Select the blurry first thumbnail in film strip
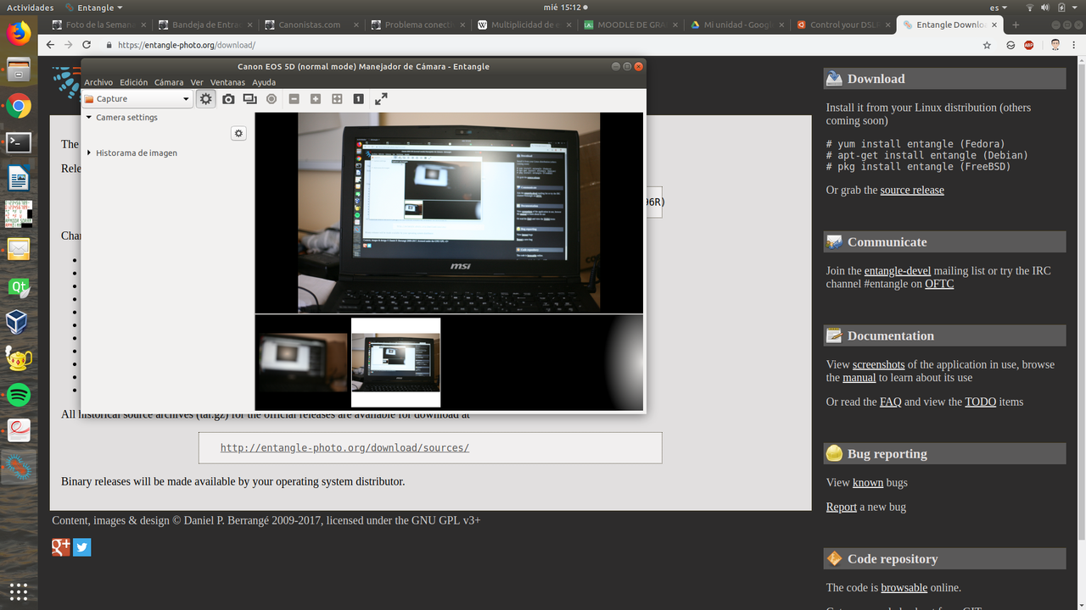Screen dimensions: 1086x610 point(303,363)
